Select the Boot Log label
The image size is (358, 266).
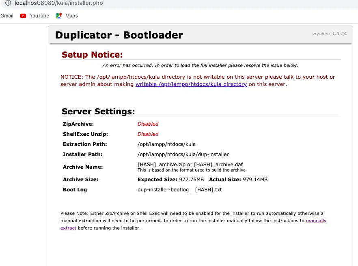[75, 190]
